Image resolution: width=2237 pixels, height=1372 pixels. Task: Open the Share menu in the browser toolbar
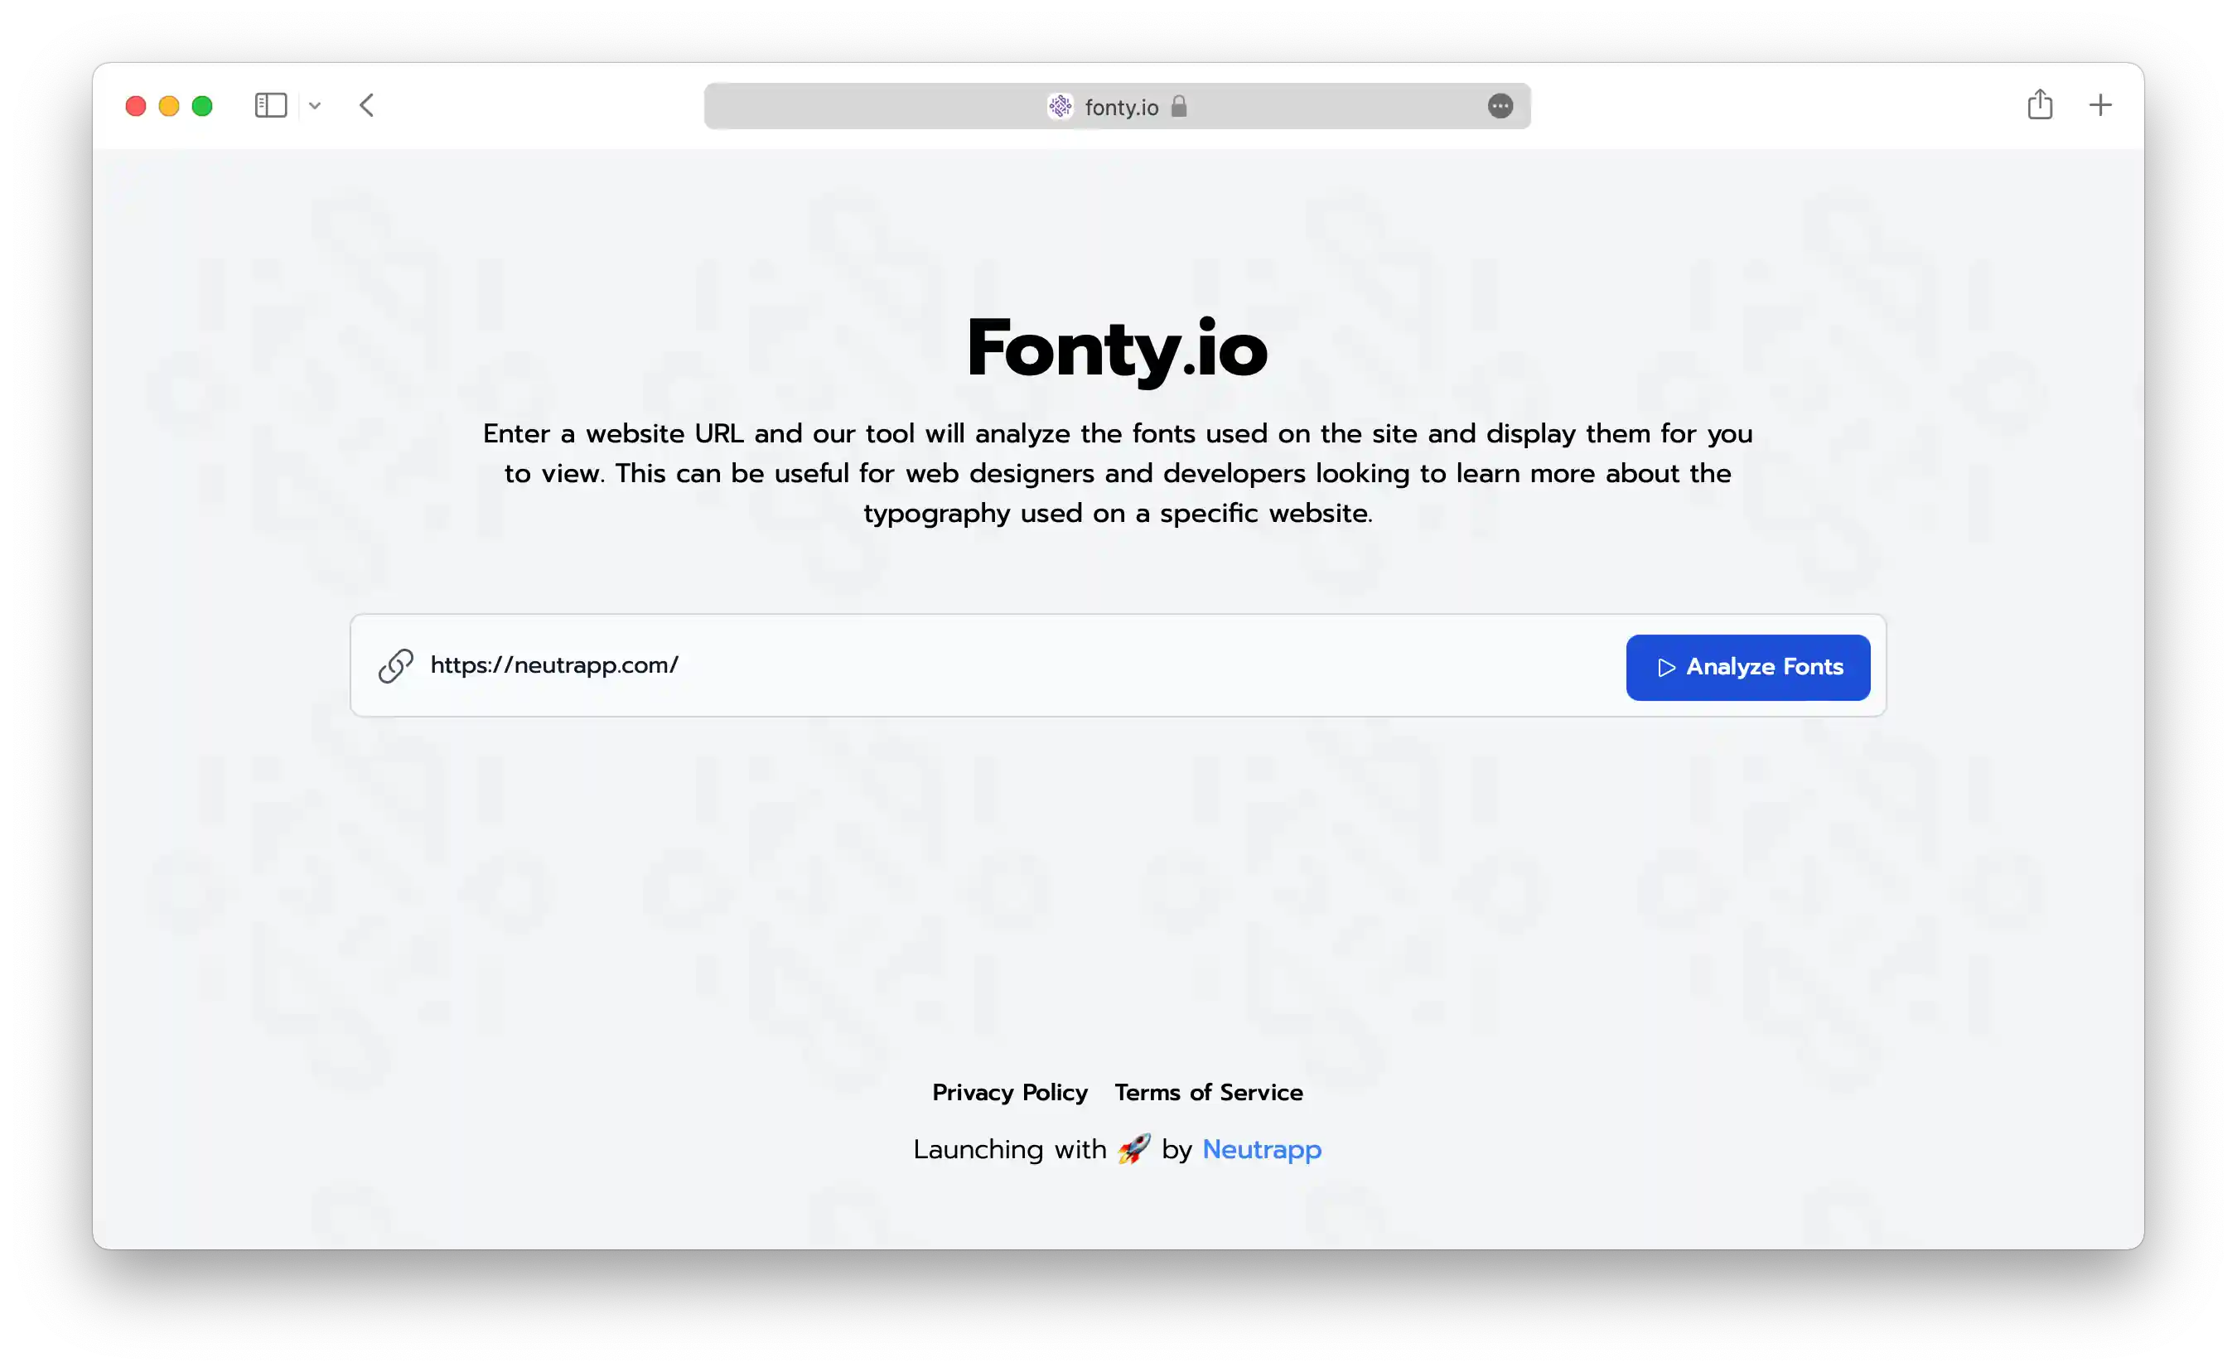coord(2041,105)
